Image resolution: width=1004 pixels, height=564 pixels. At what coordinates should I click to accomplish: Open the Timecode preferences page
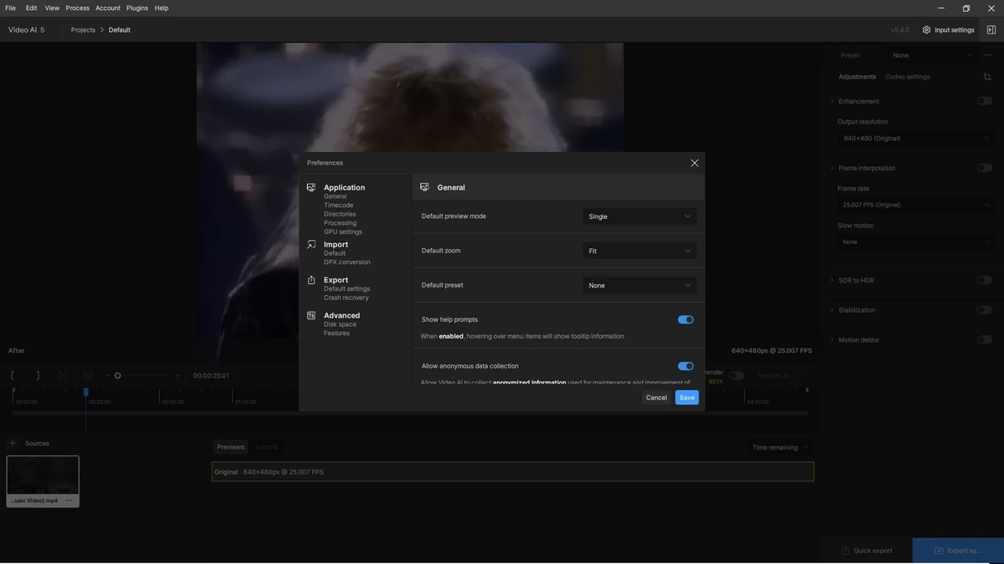tap(339, 206)
